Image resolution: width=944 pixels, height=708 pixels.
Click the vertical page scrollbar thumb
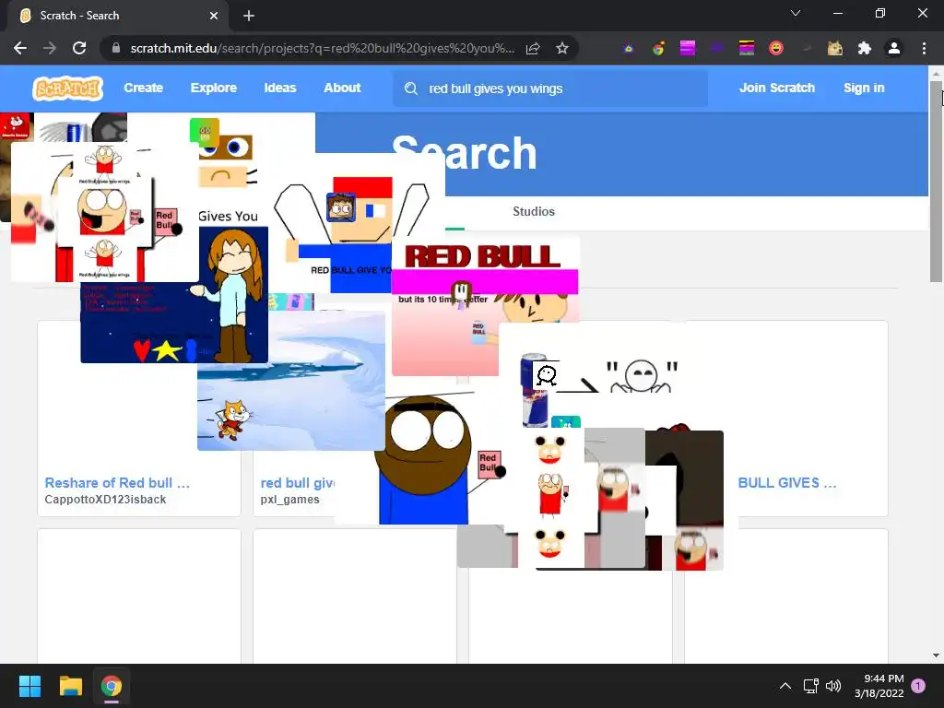click(x=936, y=181)
